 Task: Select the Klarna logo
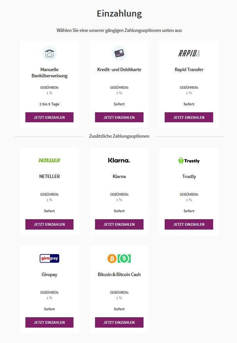[x=119, y=160]
